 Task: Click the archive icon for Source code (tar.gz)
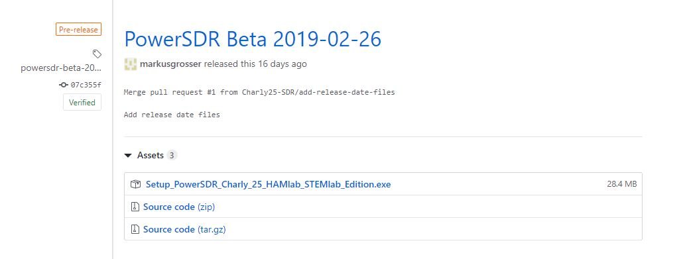[x=135, y=229]
